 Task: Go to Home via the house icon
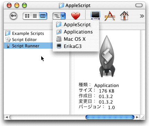point(124,16)
